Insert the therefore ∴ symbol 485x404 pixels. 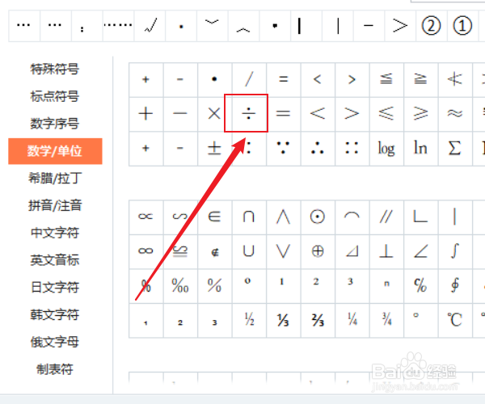318,149
